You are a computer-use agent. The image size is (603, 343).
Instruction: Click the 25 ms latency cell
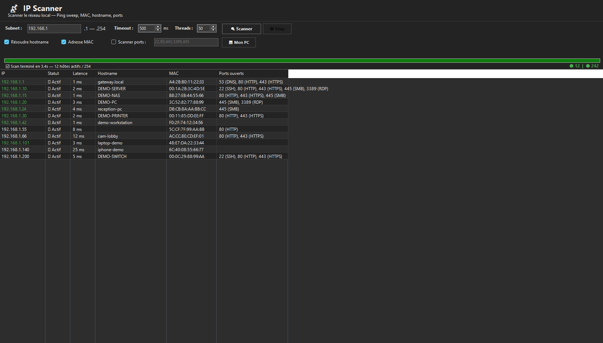(x=78, y=150)
